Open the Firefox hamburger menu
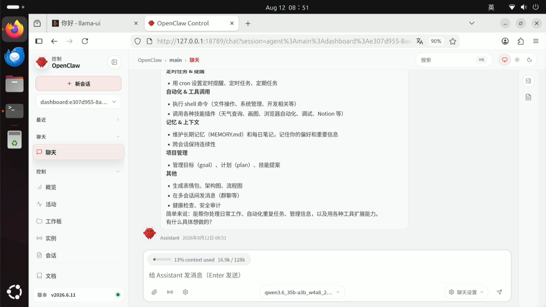 coord(536,41)
